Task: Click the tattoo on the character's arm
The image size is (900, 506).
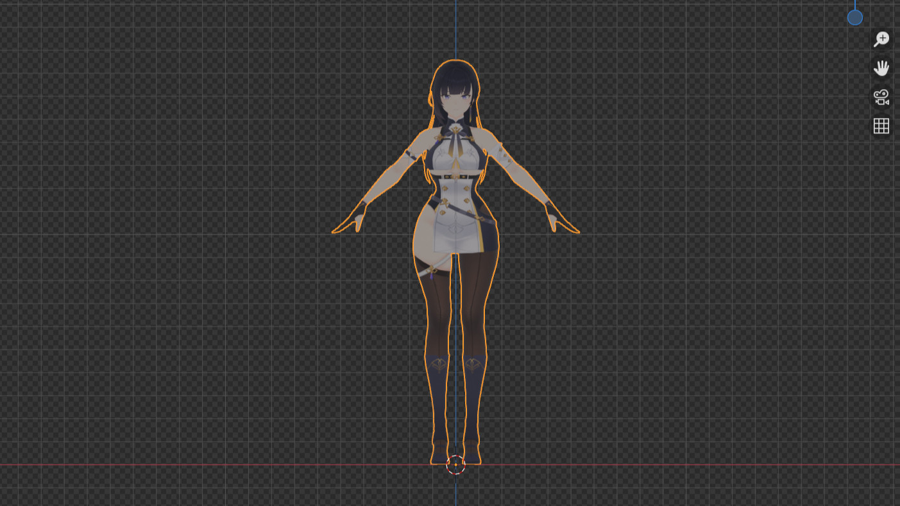Action: click(505, 154)
